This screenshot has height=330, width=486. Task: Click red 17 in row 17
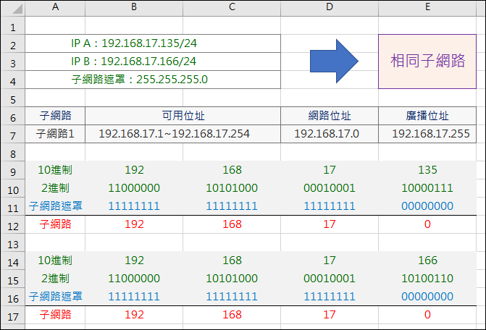pos(330,315)
